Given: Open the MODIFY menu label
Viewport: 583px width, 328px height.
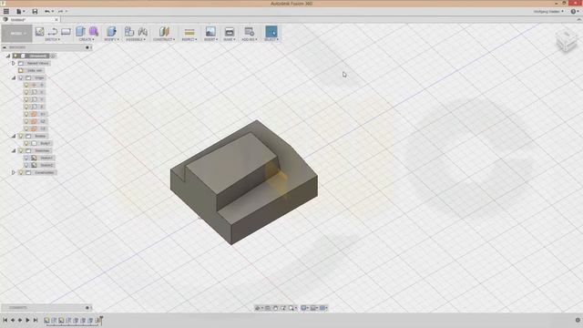Looking at the screenshot, I should (111, 39).
